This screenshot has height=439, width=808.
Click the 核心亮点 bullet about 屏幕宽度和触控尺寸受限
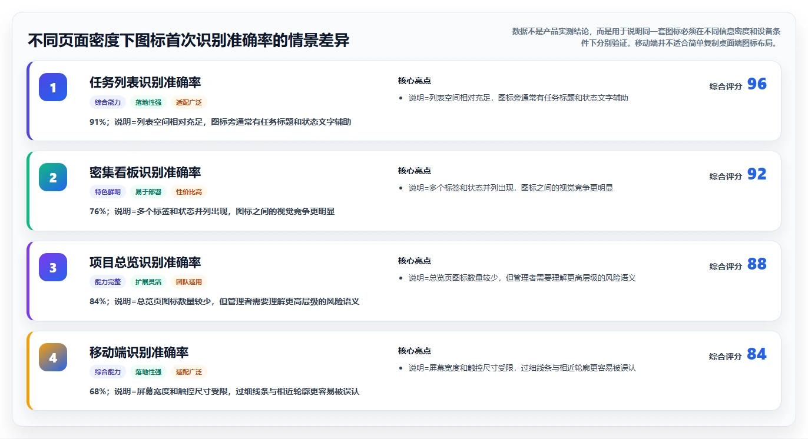522,368
